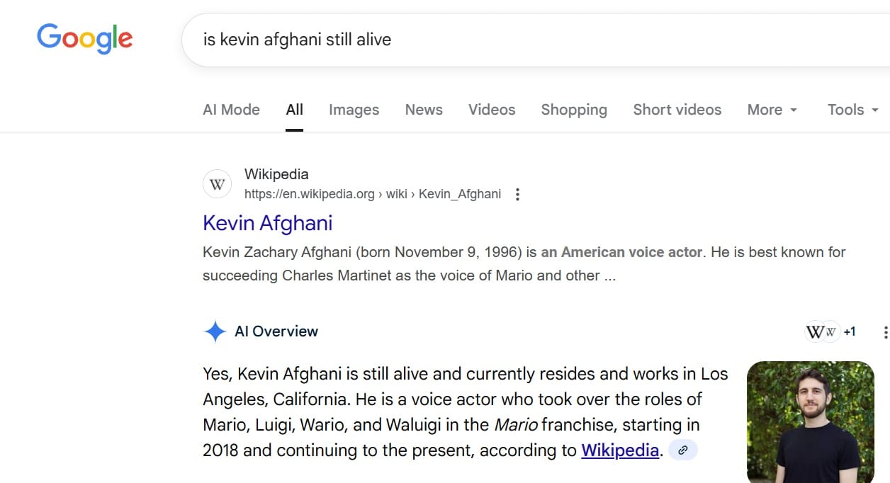Select the Short videos tab

pyautogui.click(x=677, y=110)
